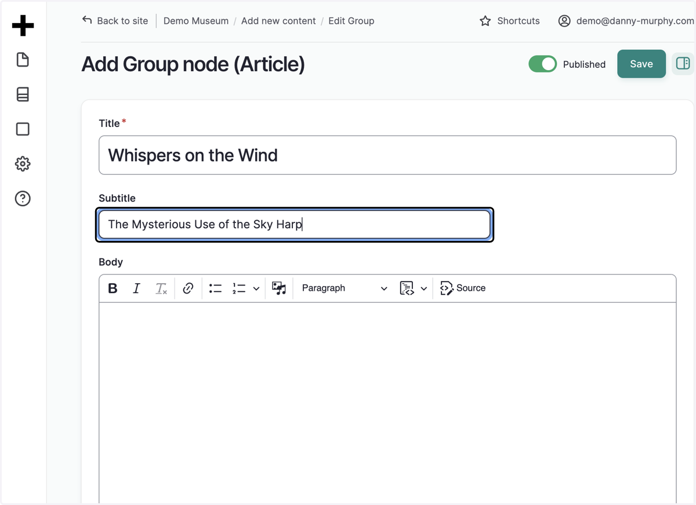Toggle the Published switch
The image size is (696, 505).
(x=542, y=64)
